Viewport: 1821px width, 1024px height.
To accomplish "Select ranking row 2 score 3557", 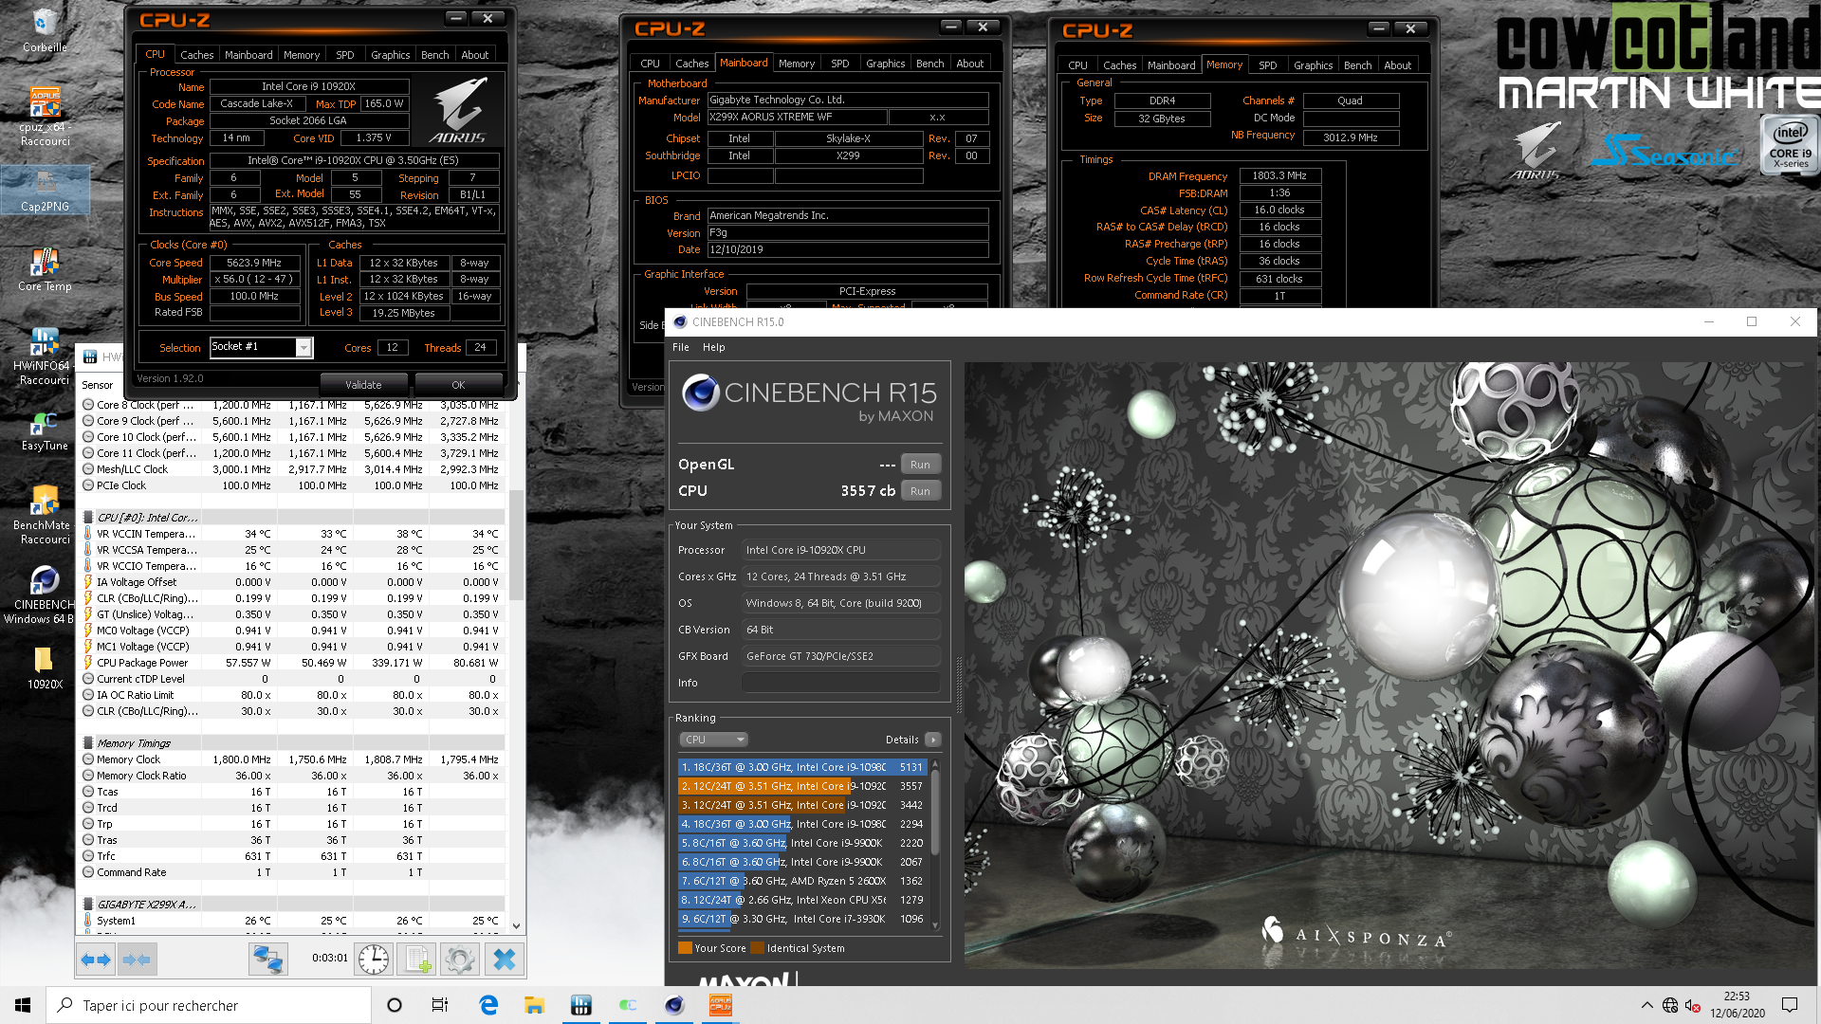I will point(802,786).
